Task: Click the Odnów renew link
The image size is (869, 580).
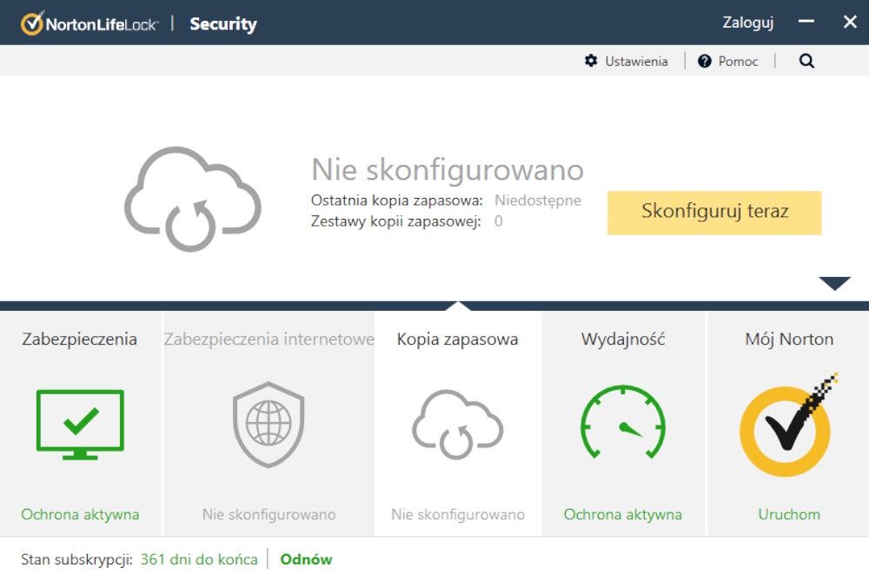Action: [306, 559]
